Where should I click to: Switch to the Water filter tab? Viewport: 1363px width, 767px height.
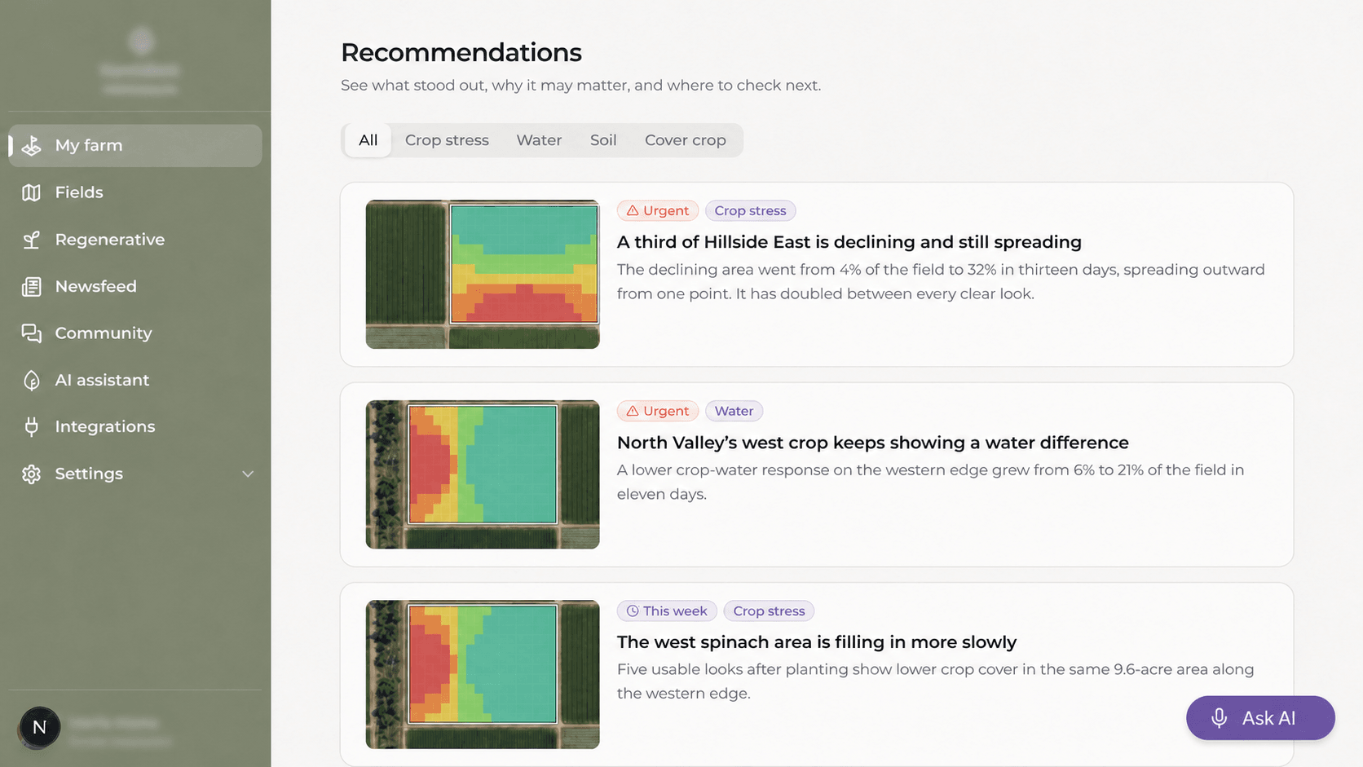pos(539,140)
